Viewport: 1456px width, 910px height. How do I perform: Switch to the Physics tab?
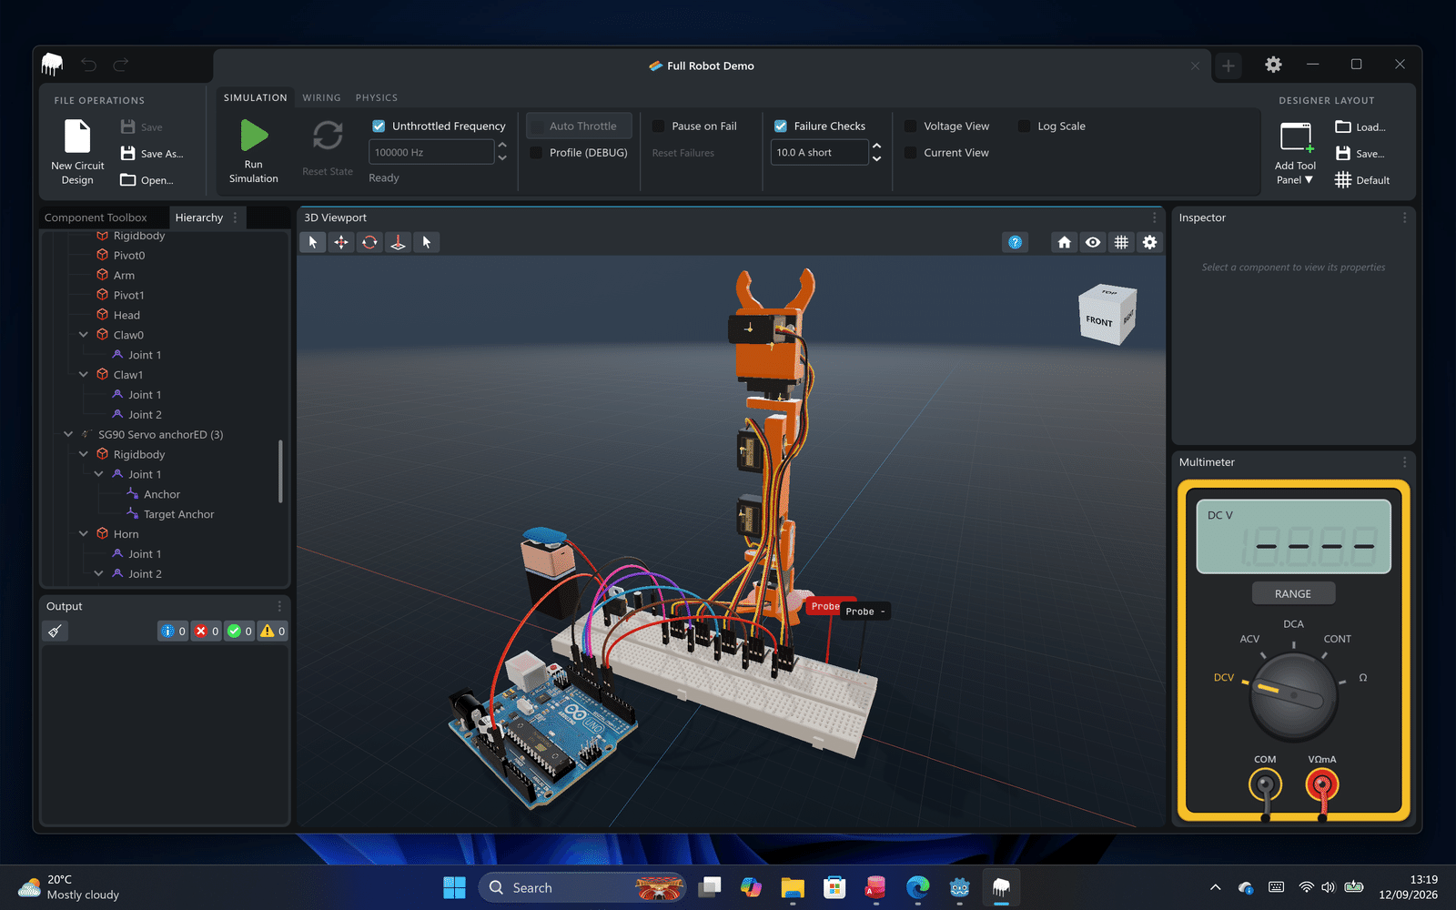pyautogui.click(x=376, y=97)
